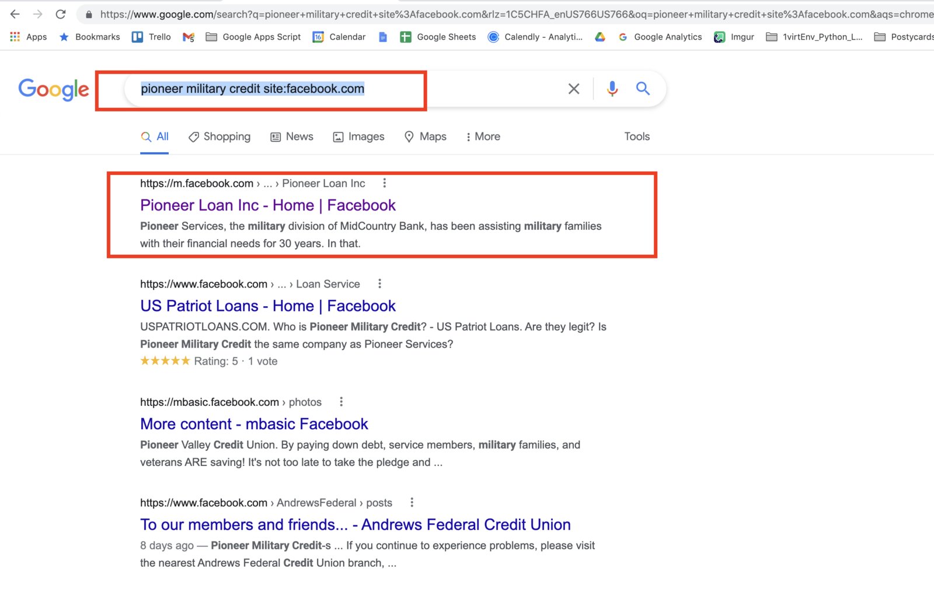Open Andrews Federal Credit Union result
Screen dimensions: 934x589
pos(356,525)
